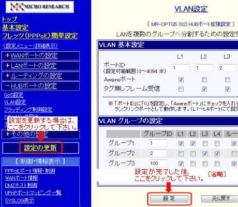Screen dimensions: 238x207
Task: Toggle the L2 タグ無しフレーム受信 checkbox
Action: coord(204,89)
